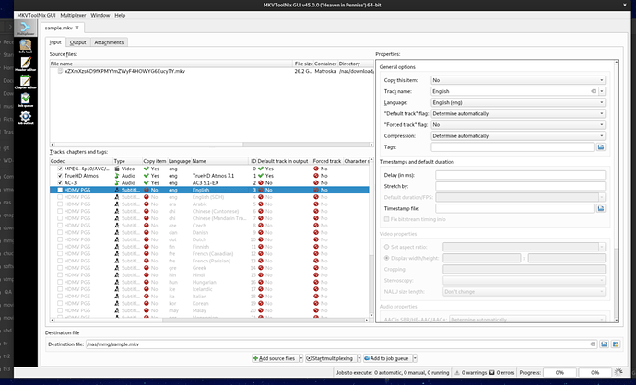Click the audio type icon on AC-3 row
This screenshot has width=636, height=385.
pyautogui.click(x=117, y=182)
